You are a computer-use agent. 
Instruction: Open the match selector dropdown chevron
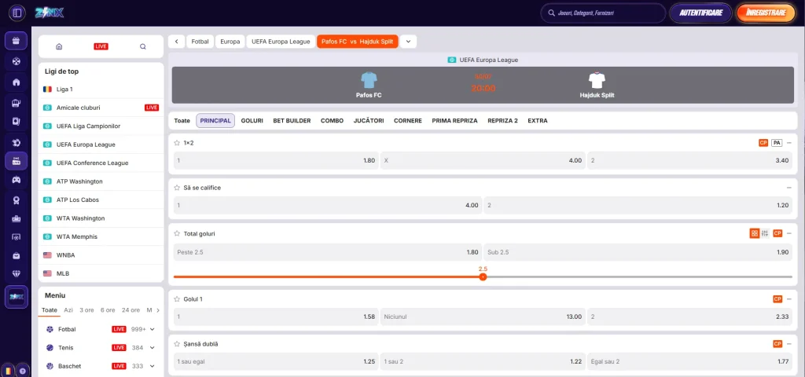(x=408, y=42)
